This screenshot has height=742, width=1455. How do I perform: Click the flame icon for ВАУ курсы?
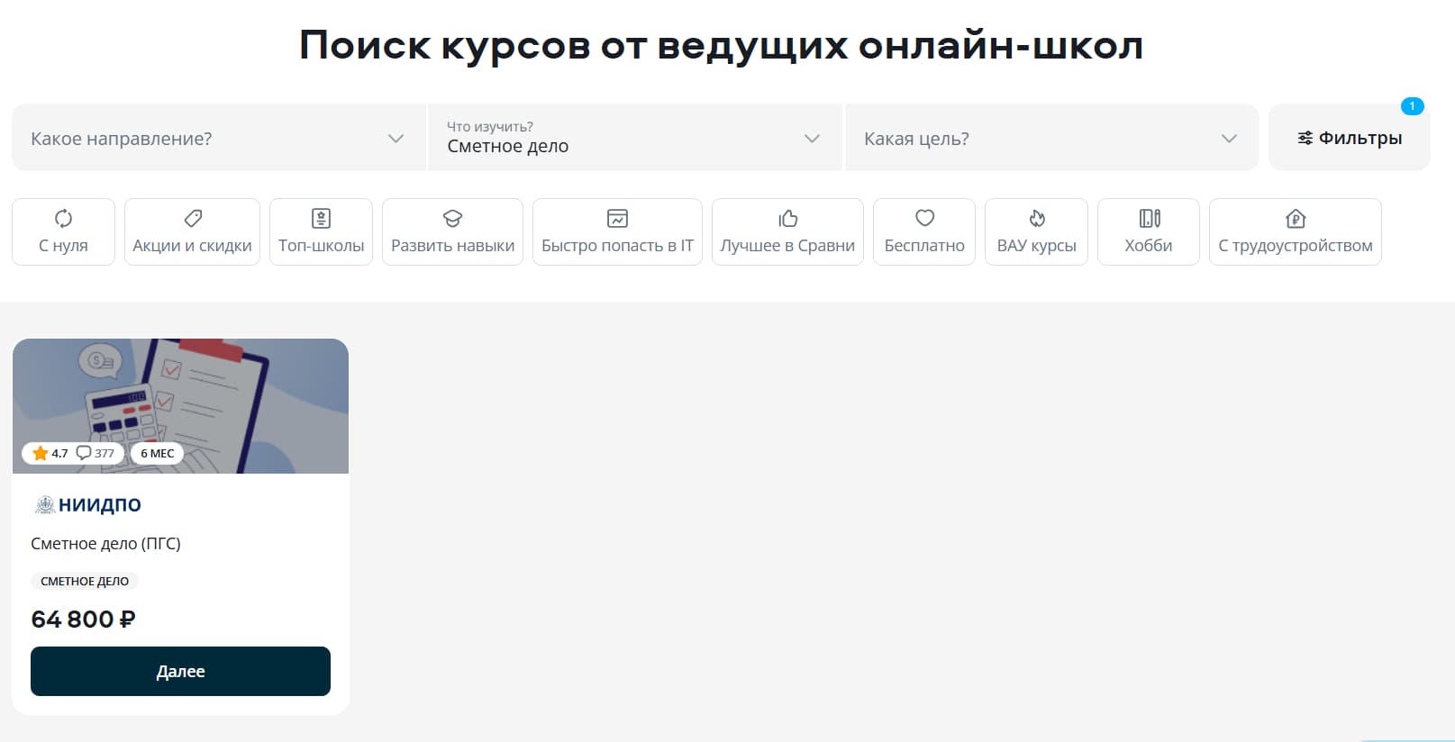tap(1037, 218)
